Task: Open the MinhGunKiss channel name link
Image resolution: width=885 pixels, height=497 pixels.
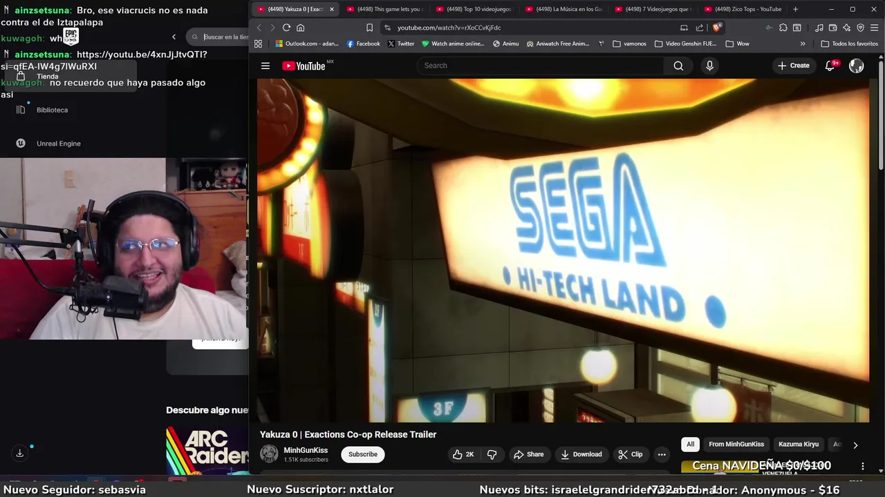Action: pos(306,450)
